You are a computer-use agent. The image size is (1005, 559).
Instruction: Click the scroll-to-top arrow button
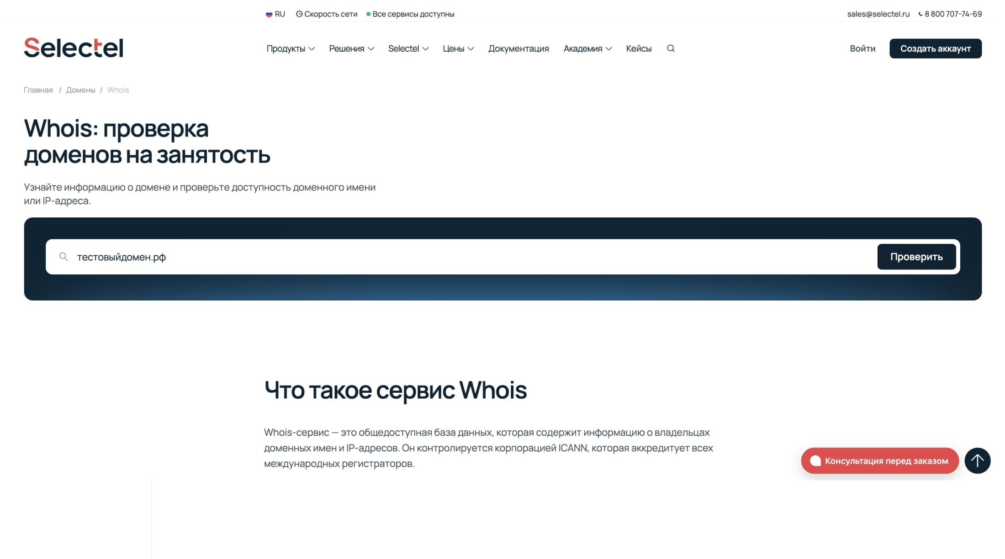(977, 460)
